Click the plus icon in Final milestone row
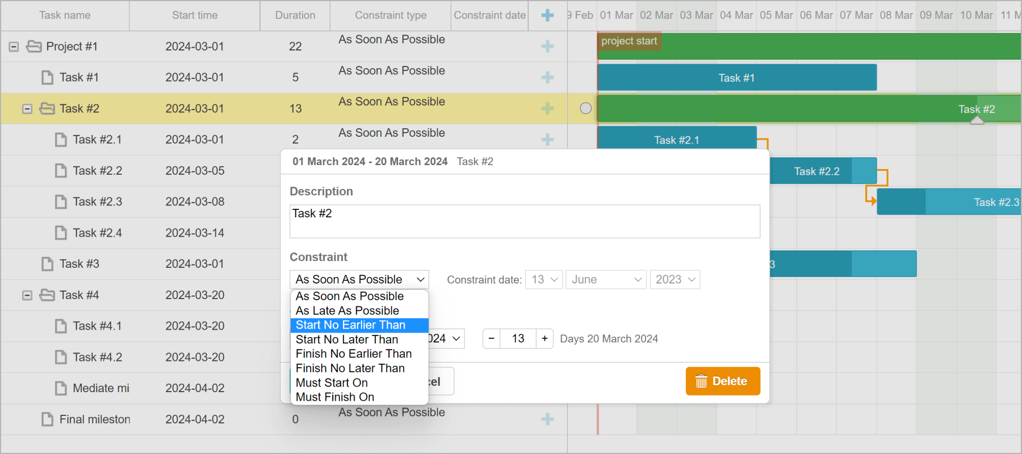 tap(547, 419)
